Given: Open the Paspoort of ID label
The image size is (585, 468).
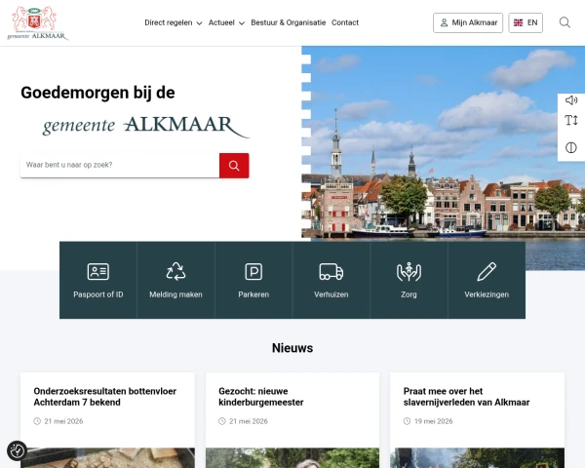Looking at the screenshot, I should coord(98,294).
